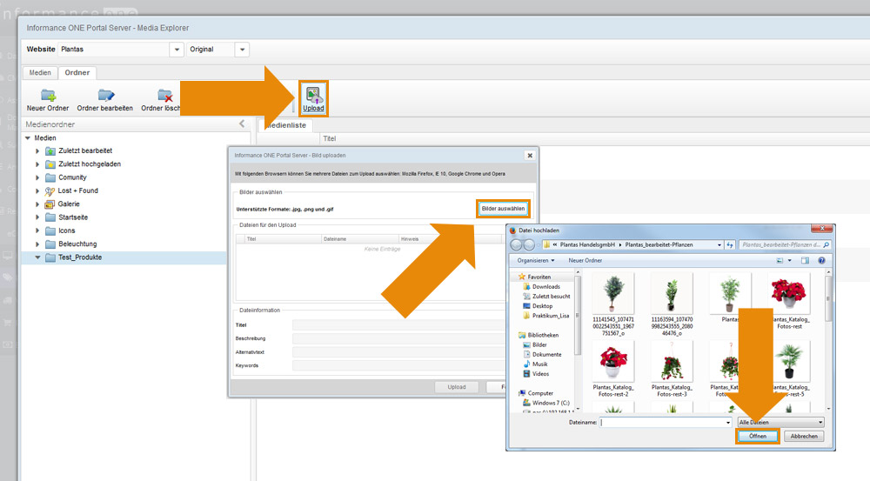The height and width of the screenshot is (481, 870).
Task: Click the Ordner löschen icon
Action: [x=164, y=96]
